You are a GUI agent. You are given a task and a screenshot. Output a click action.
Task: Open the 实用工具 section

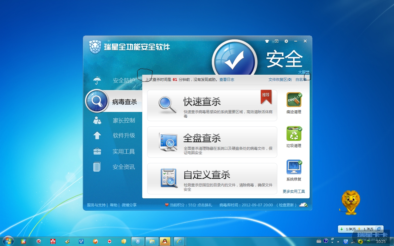(124, 152)
